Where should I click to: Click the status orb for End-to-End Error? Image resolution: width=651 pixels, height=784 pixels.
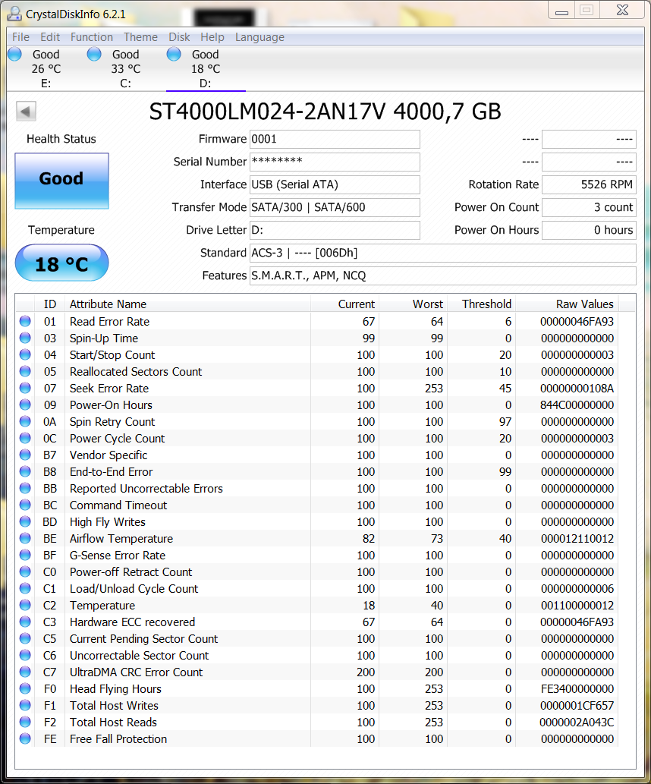(x=25, y=471)
